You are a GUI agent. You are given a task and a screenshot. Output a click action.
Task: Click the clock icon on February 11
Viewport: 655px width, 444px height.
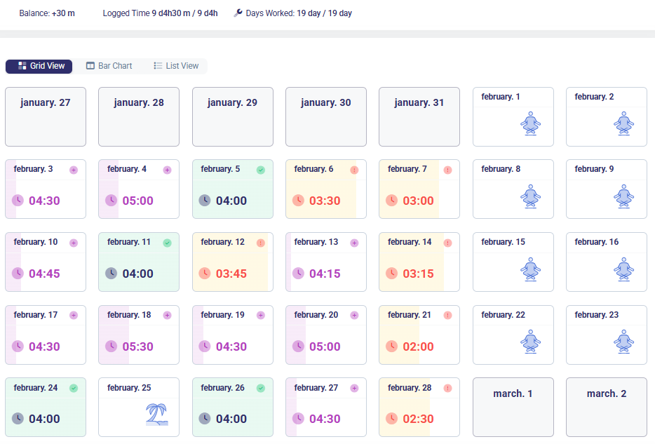tap(111, 273)
